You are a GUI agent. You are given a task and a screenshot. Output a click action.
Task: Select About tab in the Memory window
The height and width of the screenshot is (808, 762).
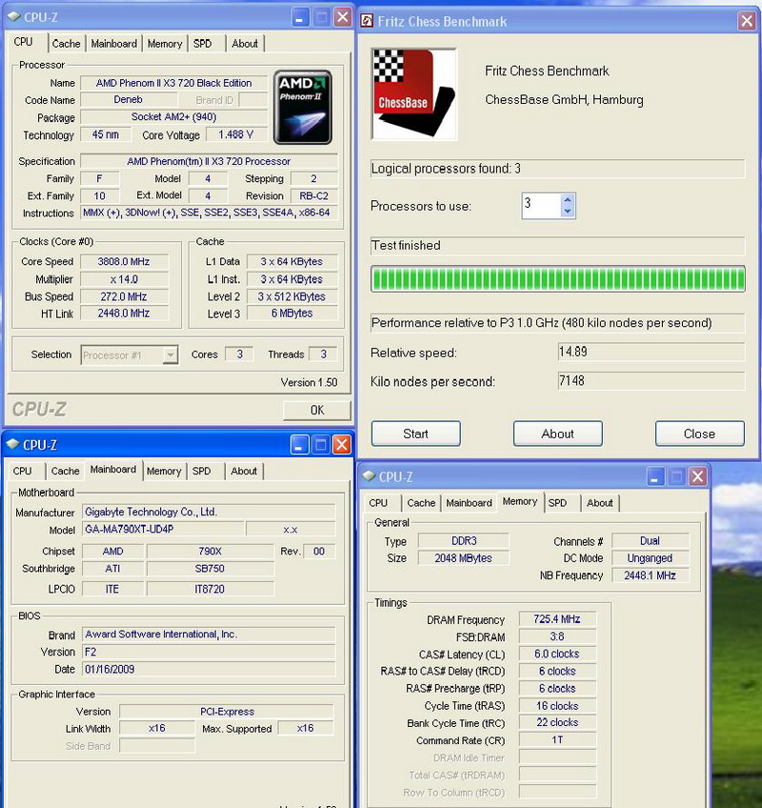pyautogui.click(x=600, y=503)
